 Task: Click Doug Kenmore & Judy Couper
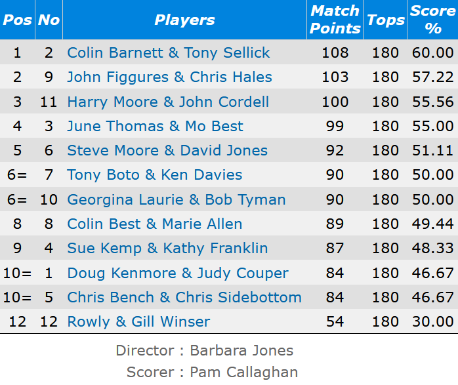178,273
